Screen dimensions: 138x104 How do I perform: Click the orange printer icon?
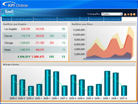point(131,14)
